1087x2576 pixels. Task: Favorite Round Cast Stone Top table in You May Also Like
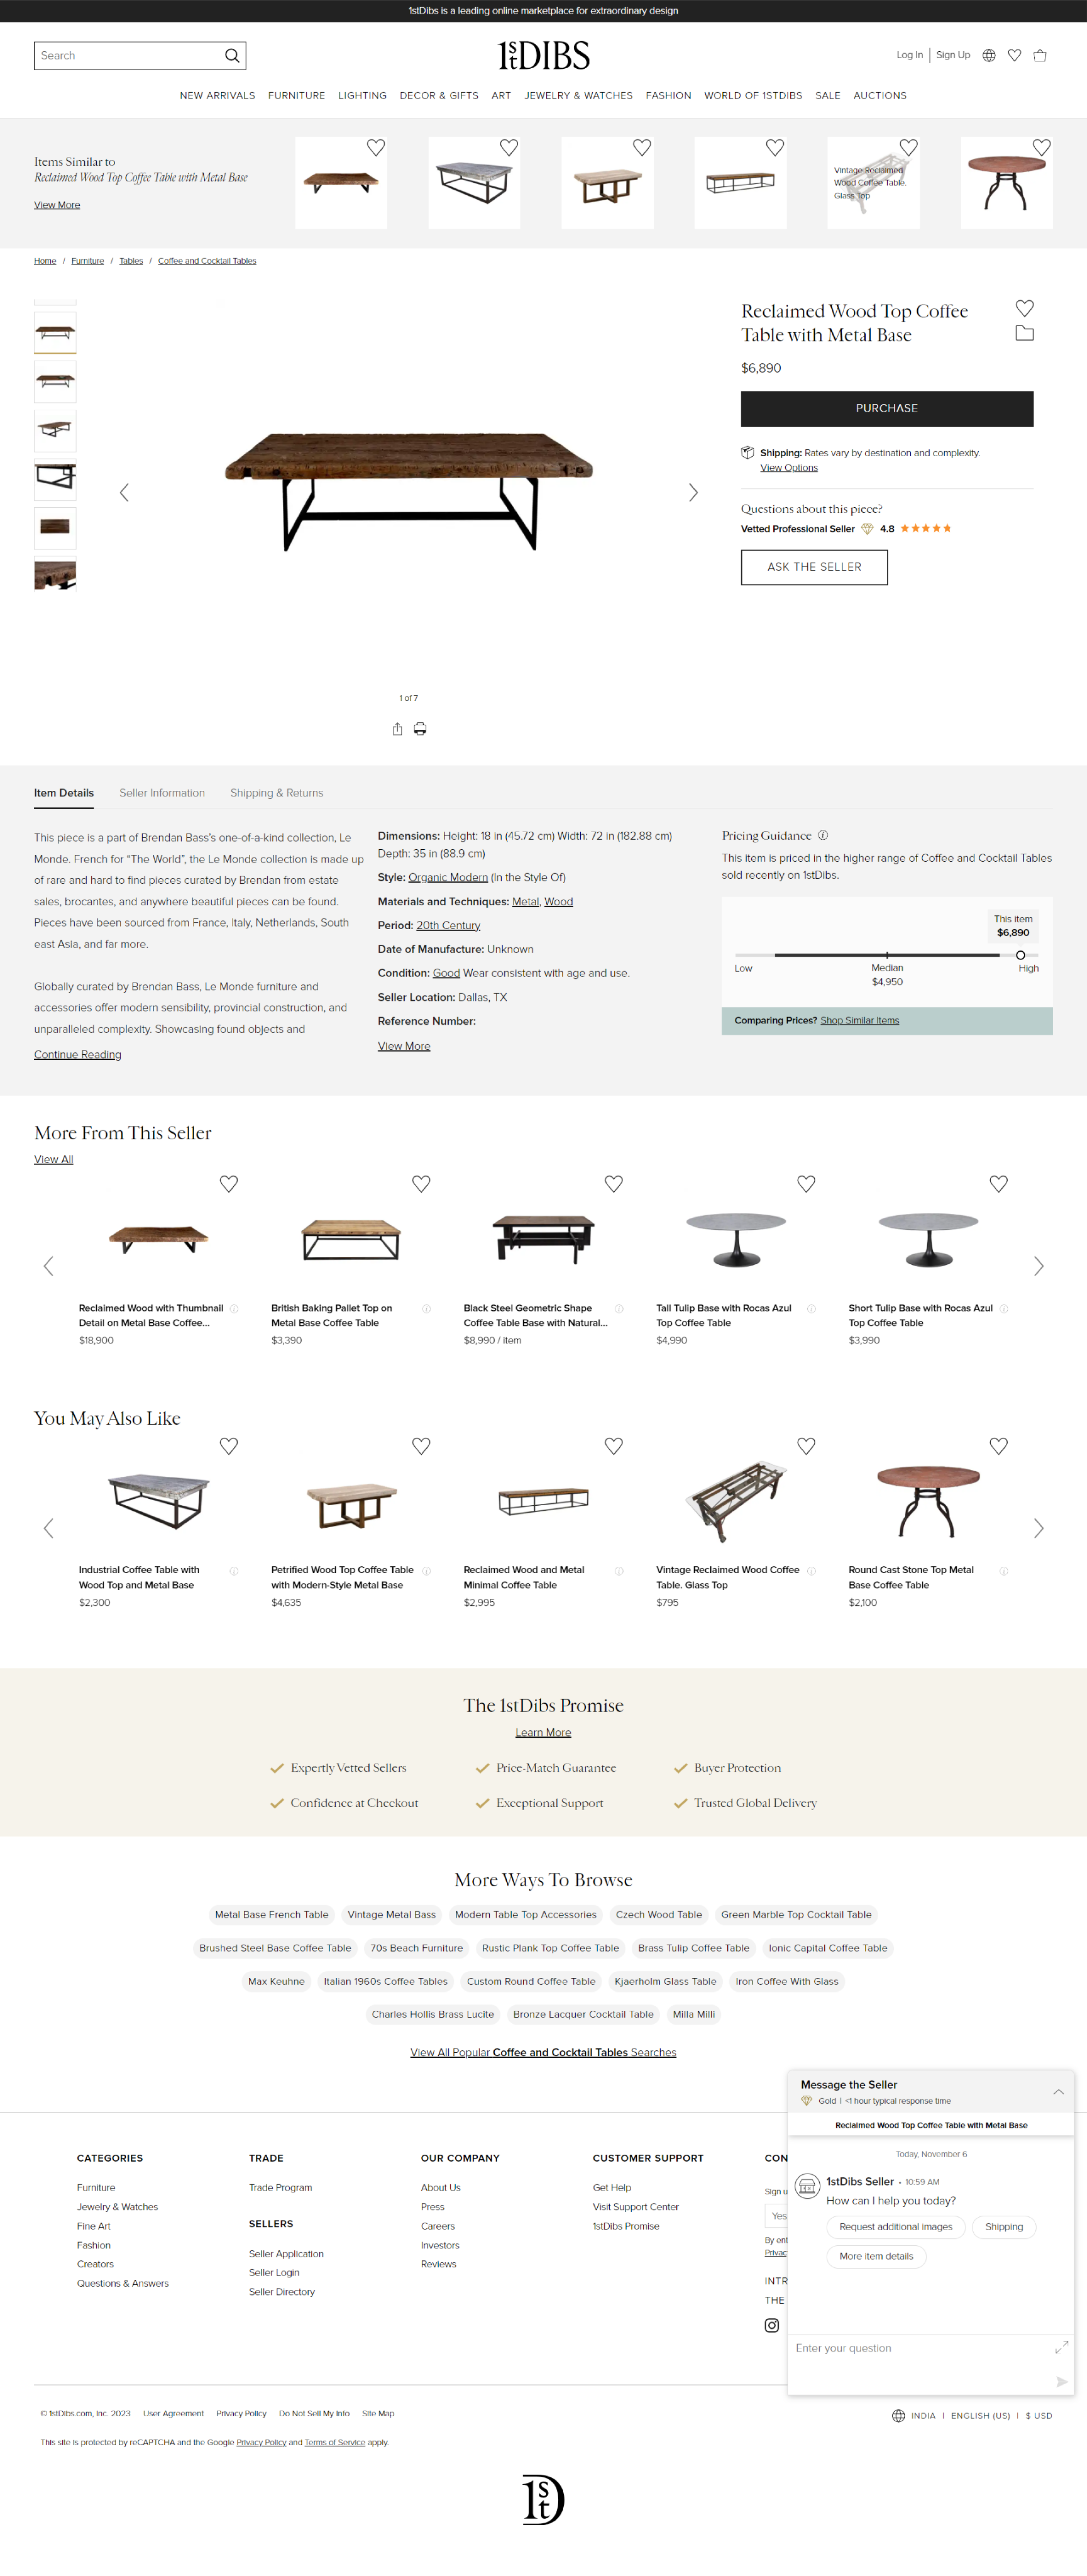click(x=998, y=1446)
